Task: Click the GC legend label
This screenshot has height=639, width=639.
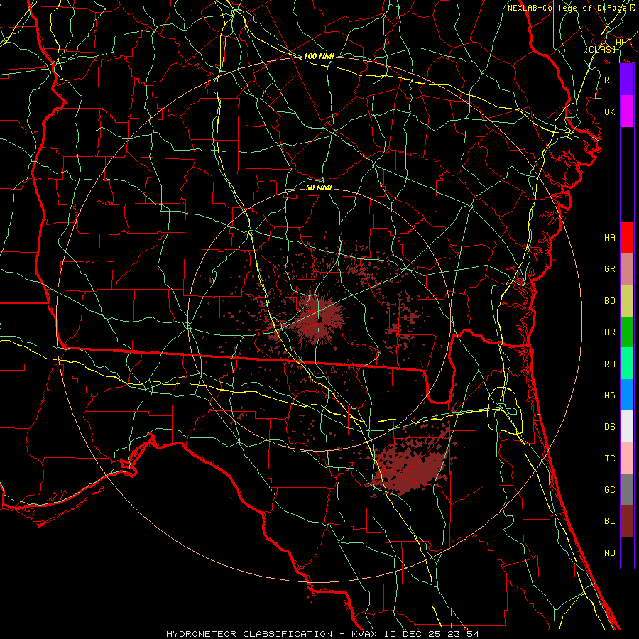Action: [609, 489]
